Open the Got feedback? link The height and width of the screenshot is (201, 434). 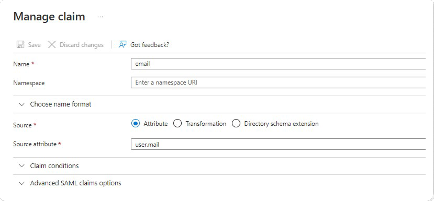tap(150, 45)
